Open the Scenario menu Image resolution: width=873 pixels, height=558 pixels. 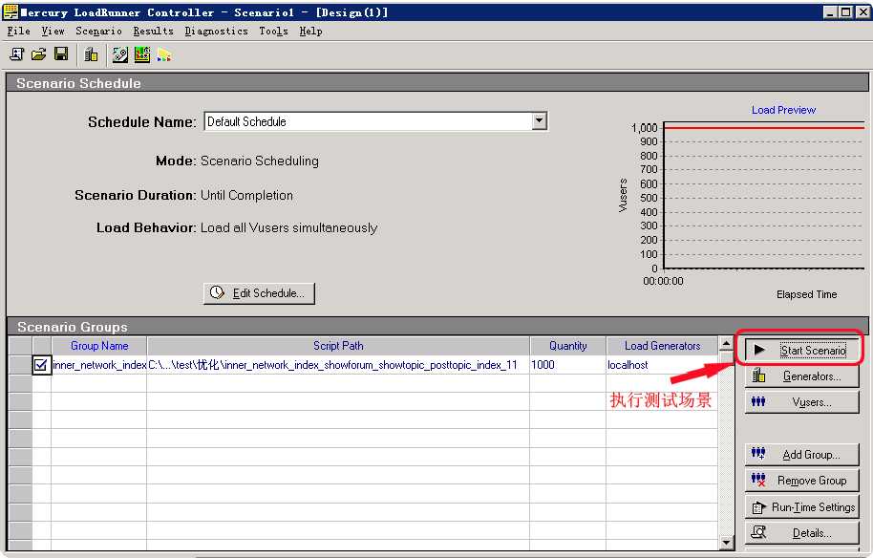pyautogui.click(x=98, y=32)
